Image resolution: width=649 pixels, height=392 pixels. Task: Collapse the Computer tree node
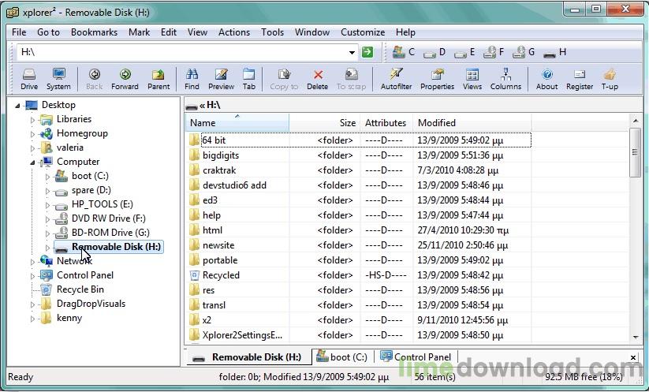(x=33, y=162)
